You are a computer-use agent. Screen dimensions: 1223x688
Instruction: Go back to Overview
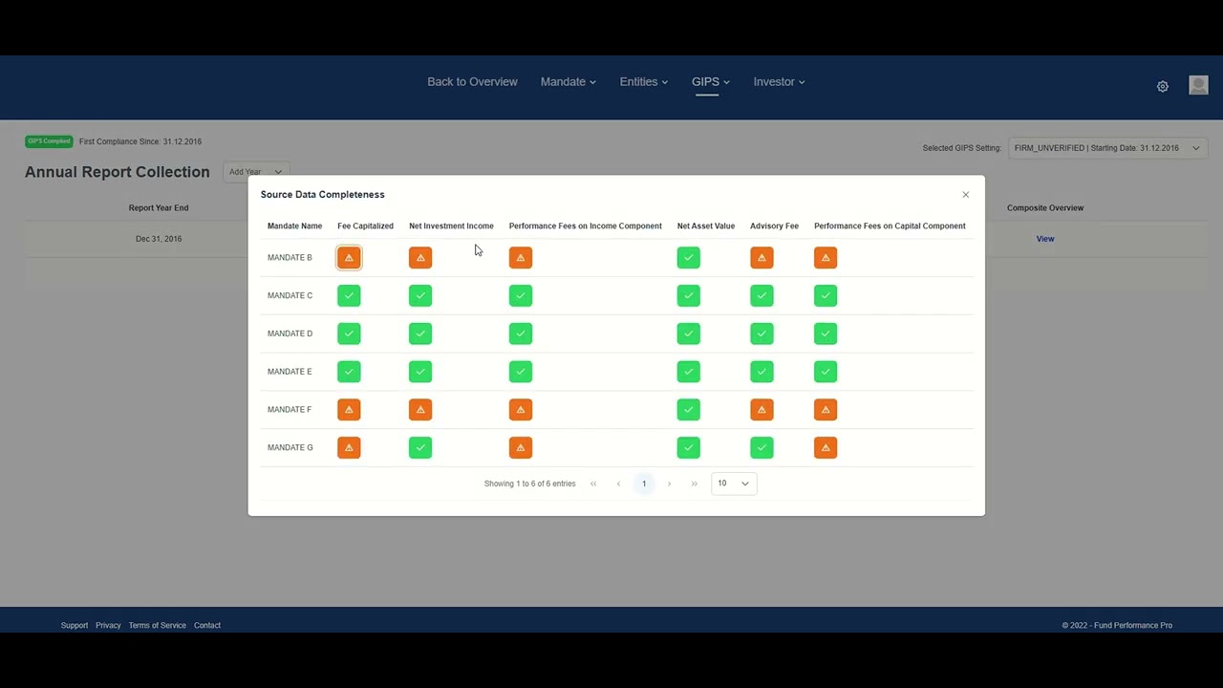(472, 82)
